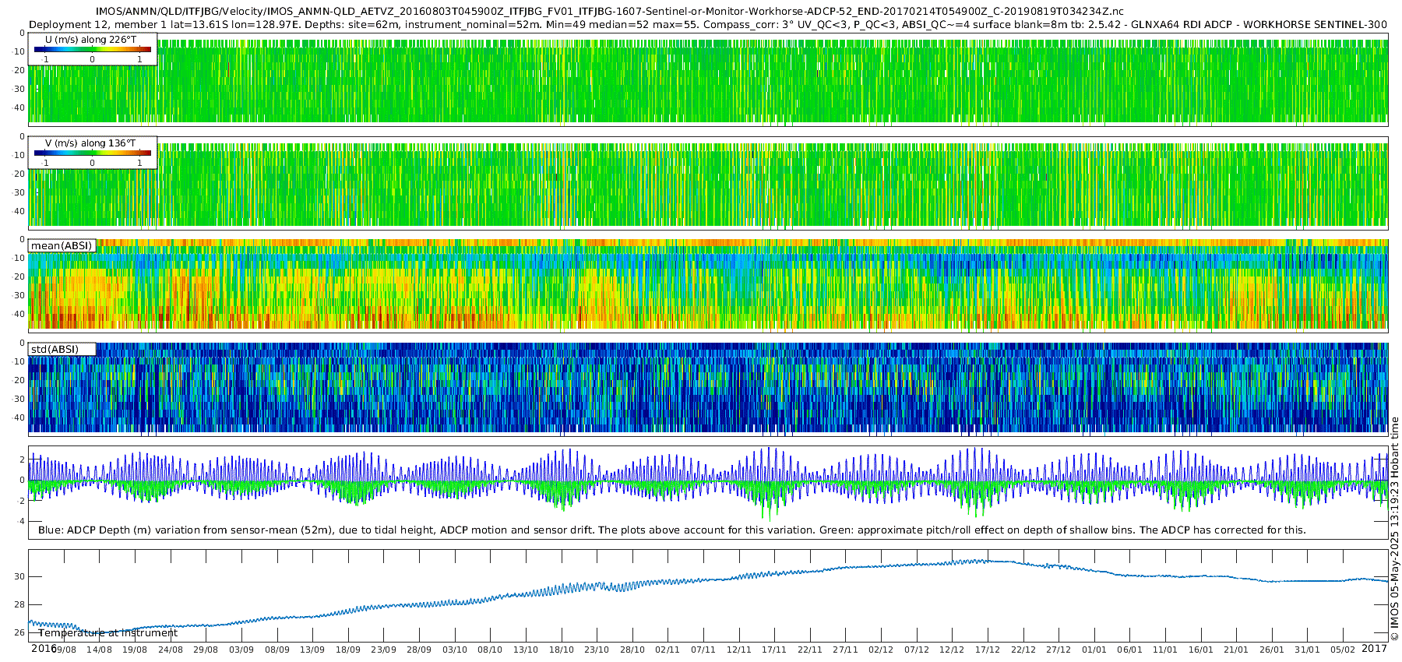This screenshot has height=662, width=1402.
Task: Click the Deployment 12 metadata line
Action: coord(707,24)
